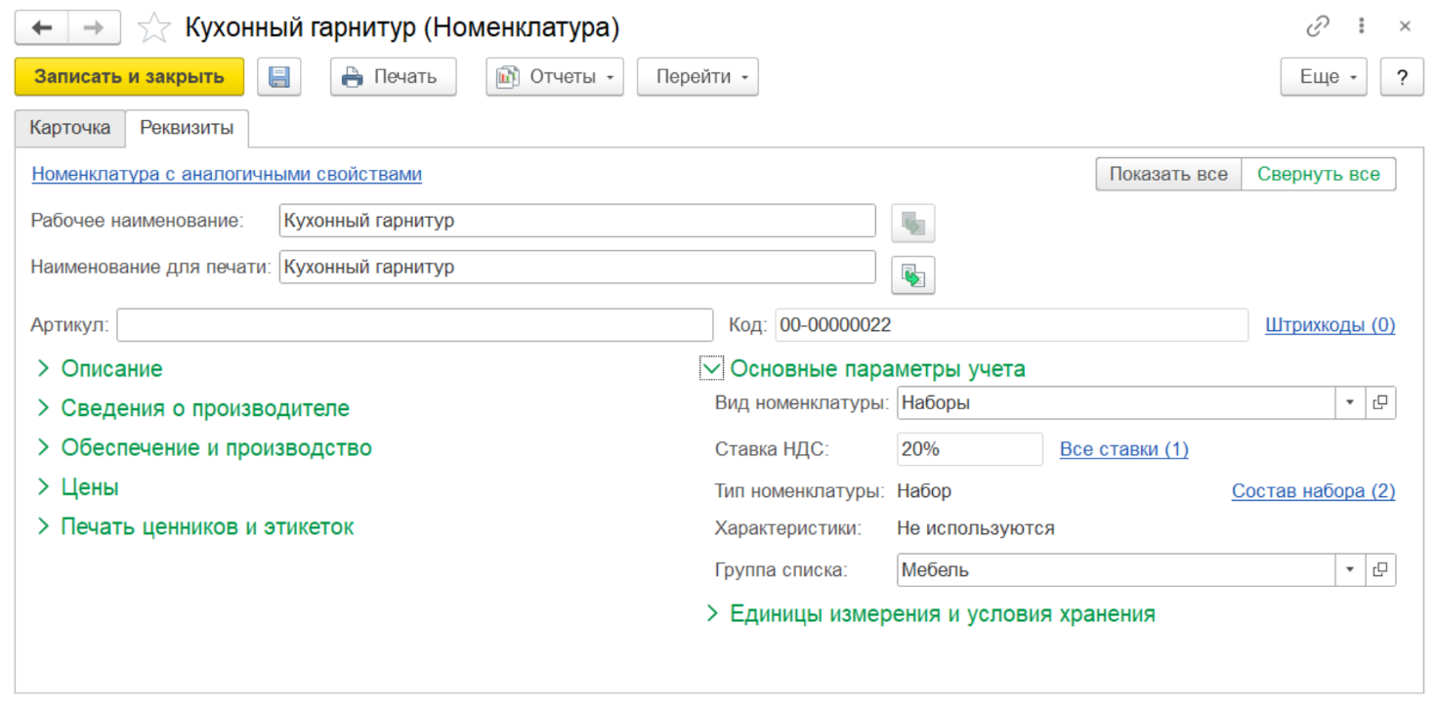This screenshot has width=1438, height=709.
Task: Switch to the Карточка tab
Action: point(69,128)
